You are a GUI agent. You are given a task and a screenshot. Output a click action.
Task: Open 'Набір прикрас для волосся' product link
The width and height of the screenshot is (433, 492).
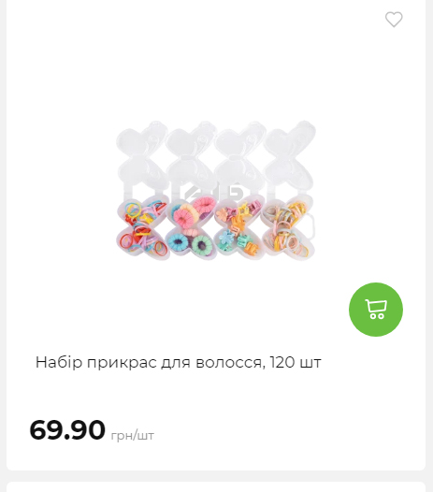pyautogui.click(x=179, y=362)
